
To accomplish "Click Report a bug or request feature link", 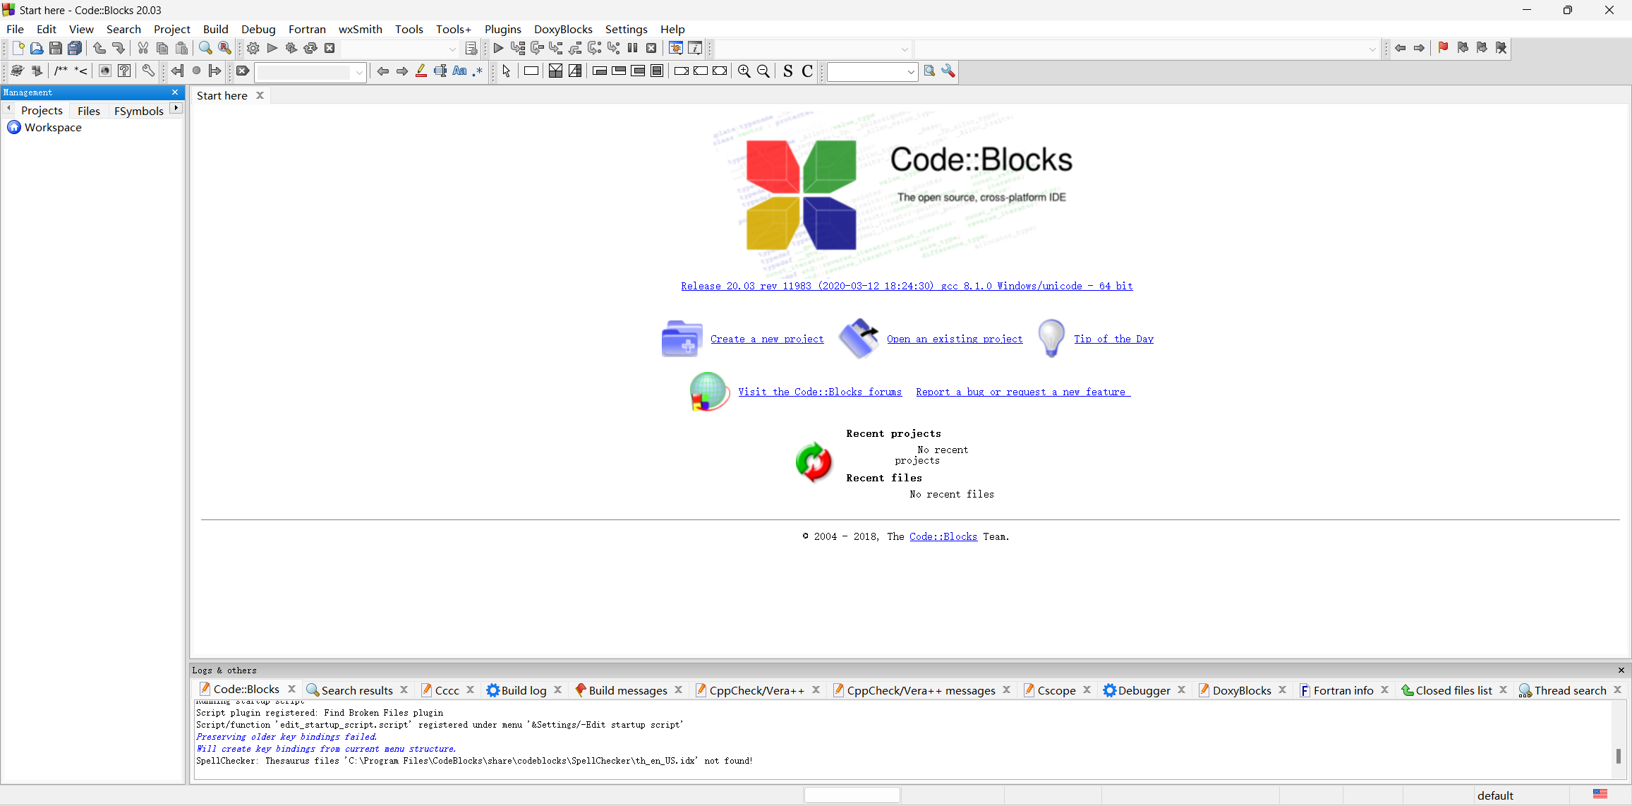I will pos(1023,392).
